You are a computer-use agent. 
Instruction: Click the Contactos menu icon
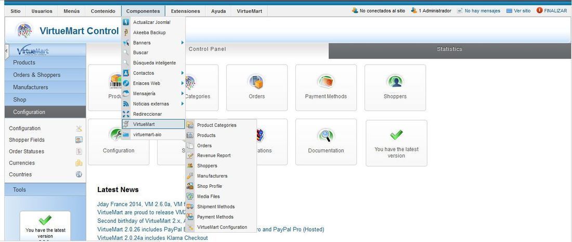point(126,73)
